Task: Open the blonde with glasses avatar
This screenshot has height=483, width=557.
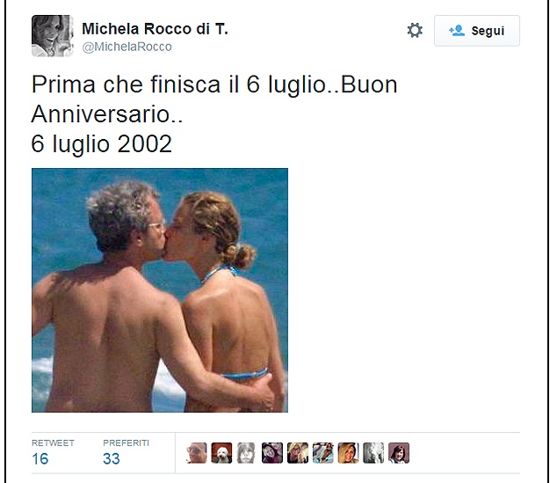Action: pyautogui.click(x=297, y=453)
